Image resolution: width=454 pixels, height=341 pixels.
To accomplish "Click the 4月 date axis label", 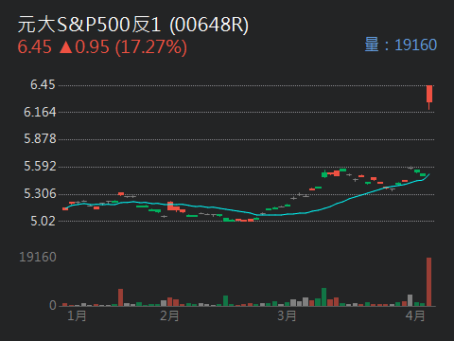I will click(x=415, y=315).
